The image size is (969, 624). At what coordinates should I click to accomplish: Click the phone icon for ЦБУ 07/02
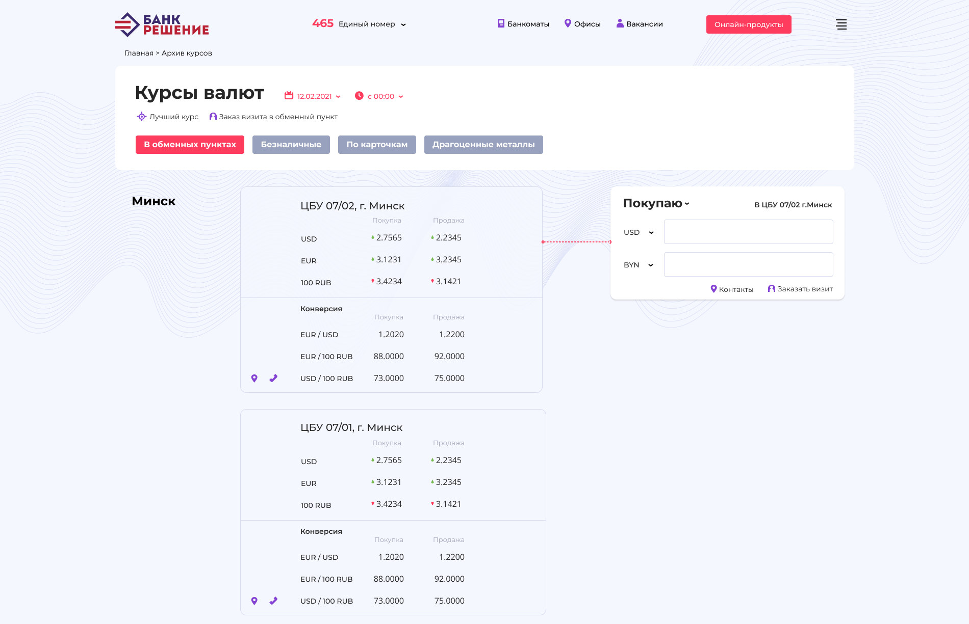click(273, 378)
